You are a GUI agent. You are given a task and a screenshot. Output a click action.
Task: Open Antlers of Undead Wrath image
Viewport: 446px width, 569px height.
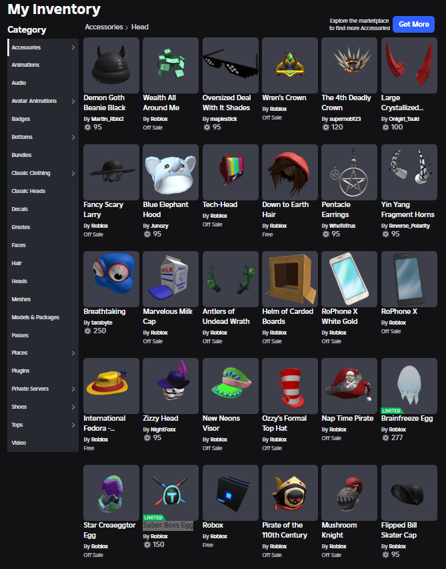pos(231,279)
